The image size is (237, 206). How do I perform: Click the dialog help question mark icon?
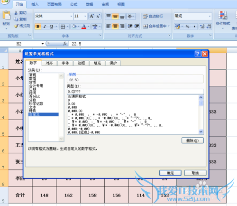point(198,54)
